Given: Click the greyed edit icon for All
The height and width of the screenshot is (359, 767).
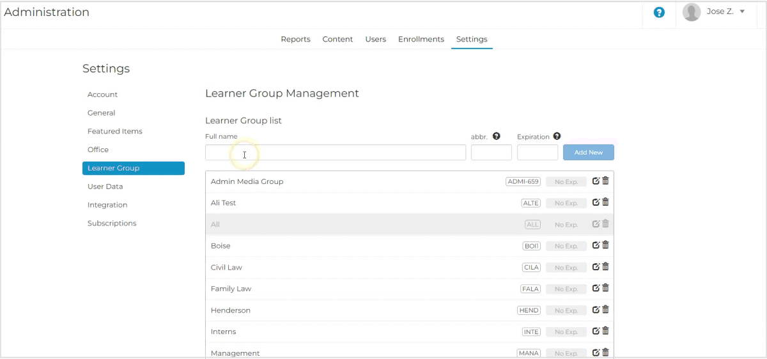Looking at the screenshot, I should click(596, 224).
